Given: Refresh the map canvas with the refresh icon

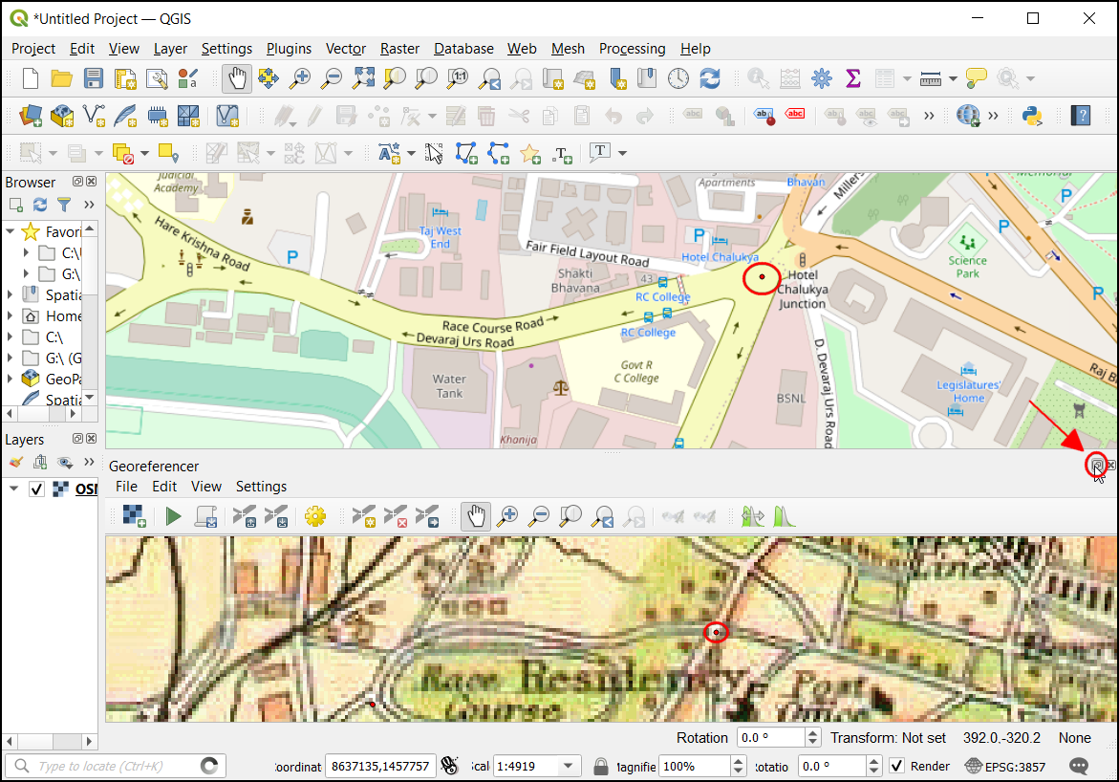Looking at the screenshot, I should [709, 77].
